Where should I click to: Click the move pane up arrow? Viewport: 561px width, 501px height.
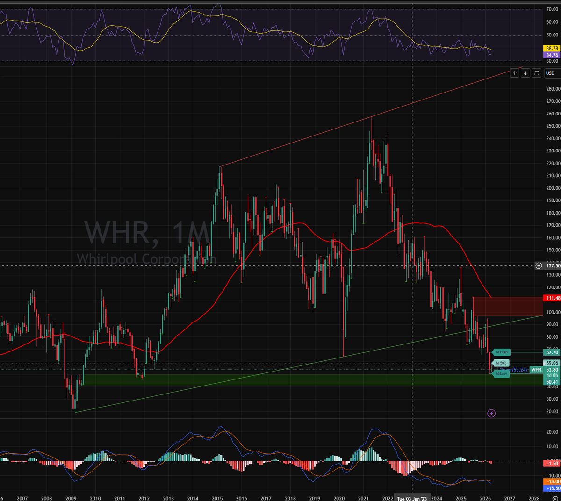(x=515, y=73)
